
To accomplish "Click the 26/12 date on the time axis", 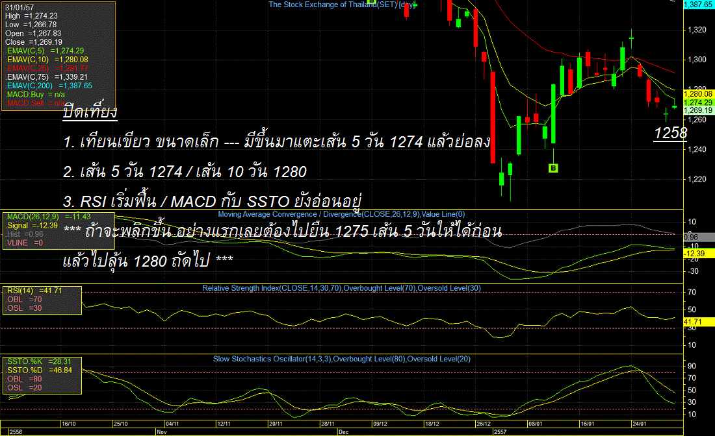I will [484, 424].
